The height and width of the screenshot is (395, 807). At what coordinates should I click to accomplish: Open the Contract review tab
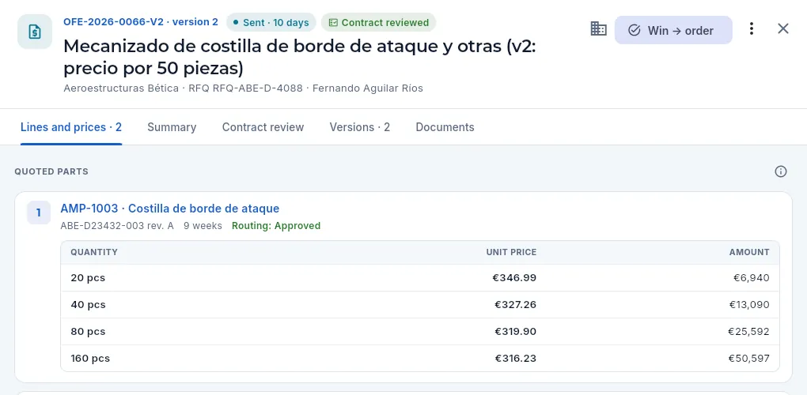pos(263,127)
